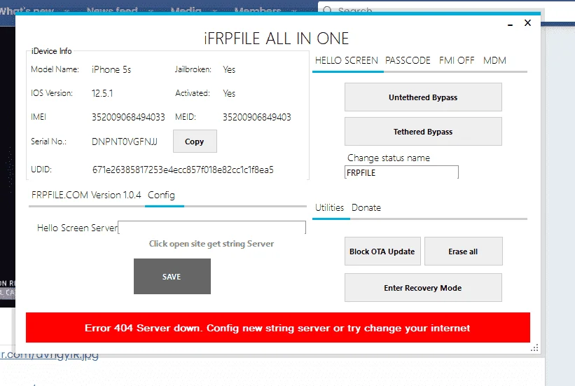Close the iFRPFILE ALL IN ONE window

(527, 22)
